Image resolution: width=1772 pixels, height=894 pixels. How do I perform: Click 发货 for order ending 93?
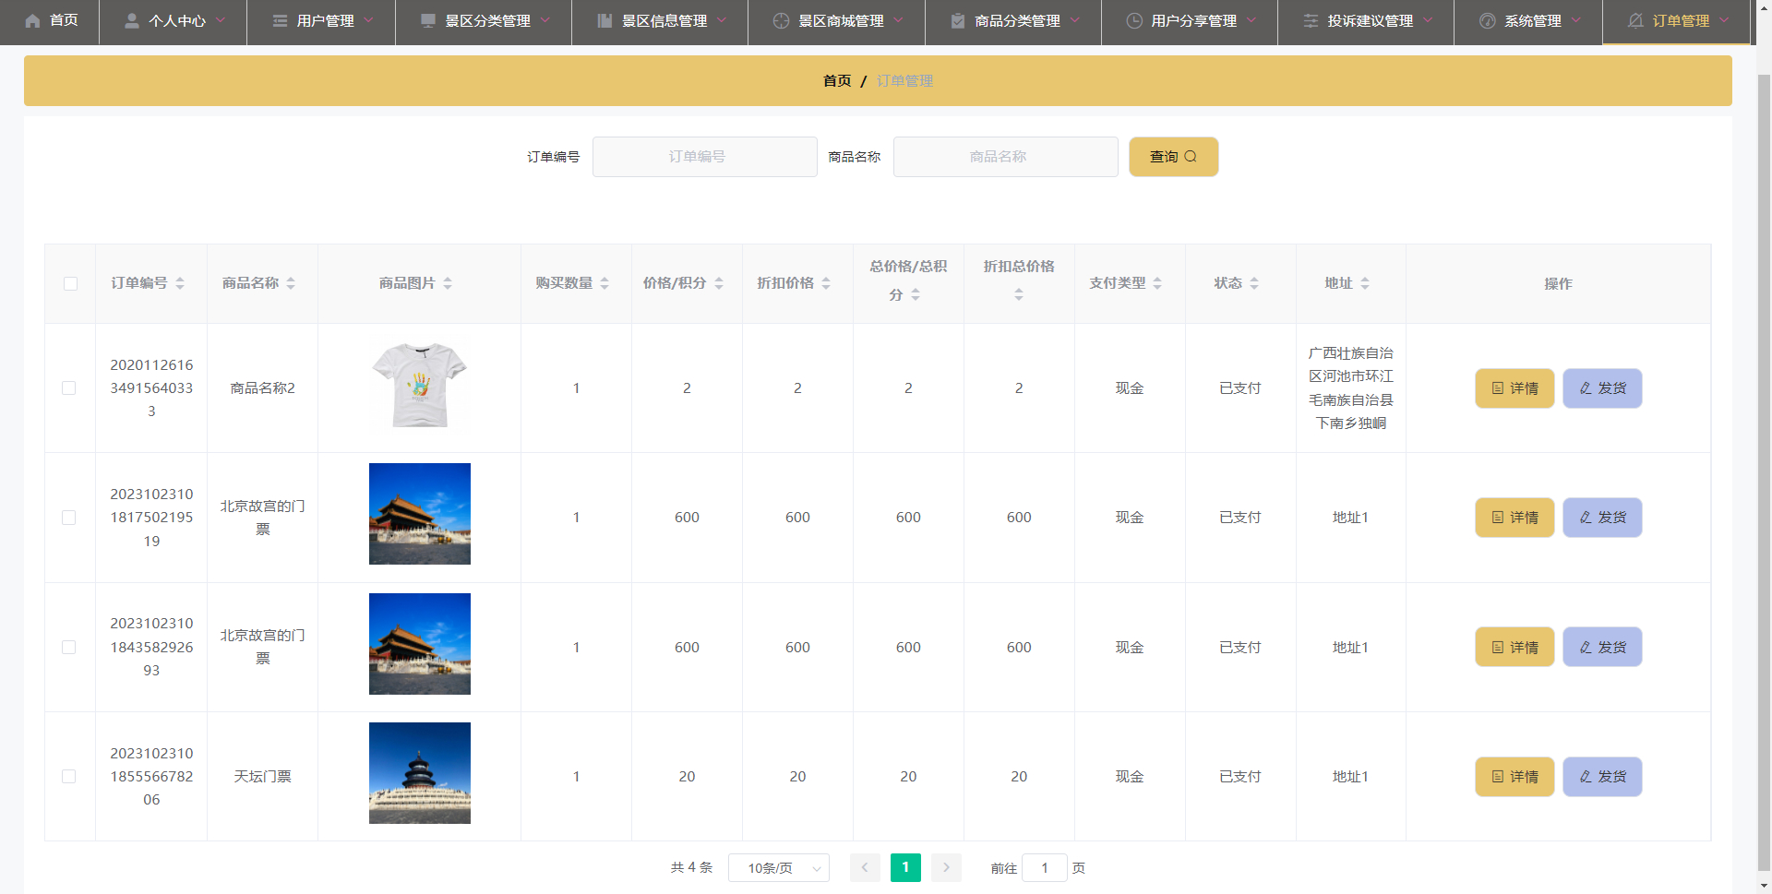(1602, 647)
